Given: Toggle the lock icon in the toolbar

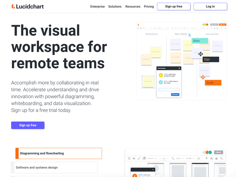Looking at the screenshot, I should tap(216, 158).
